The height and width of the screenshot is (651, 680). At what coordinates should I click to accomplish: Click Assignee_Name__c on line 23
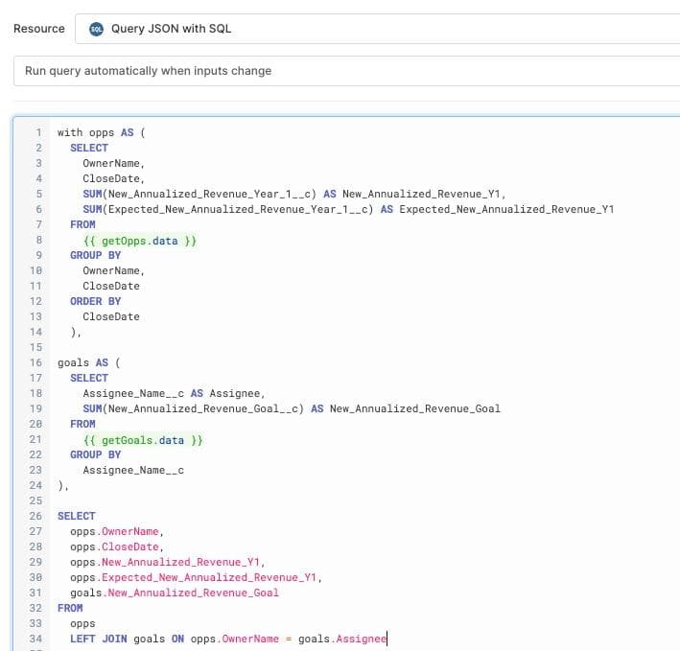(132, 470)
